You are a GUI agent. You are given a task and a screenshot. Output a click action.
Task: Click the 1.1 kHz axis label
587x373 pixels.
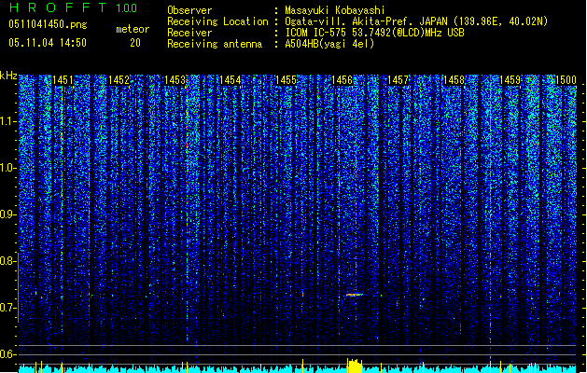8,121
